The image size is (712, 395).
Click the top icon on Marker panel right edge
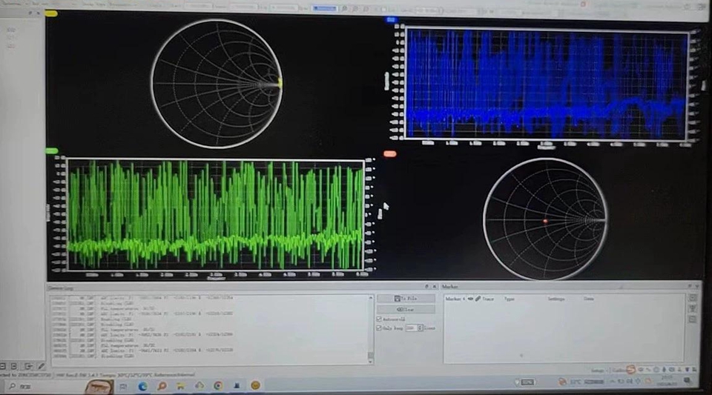692,298
